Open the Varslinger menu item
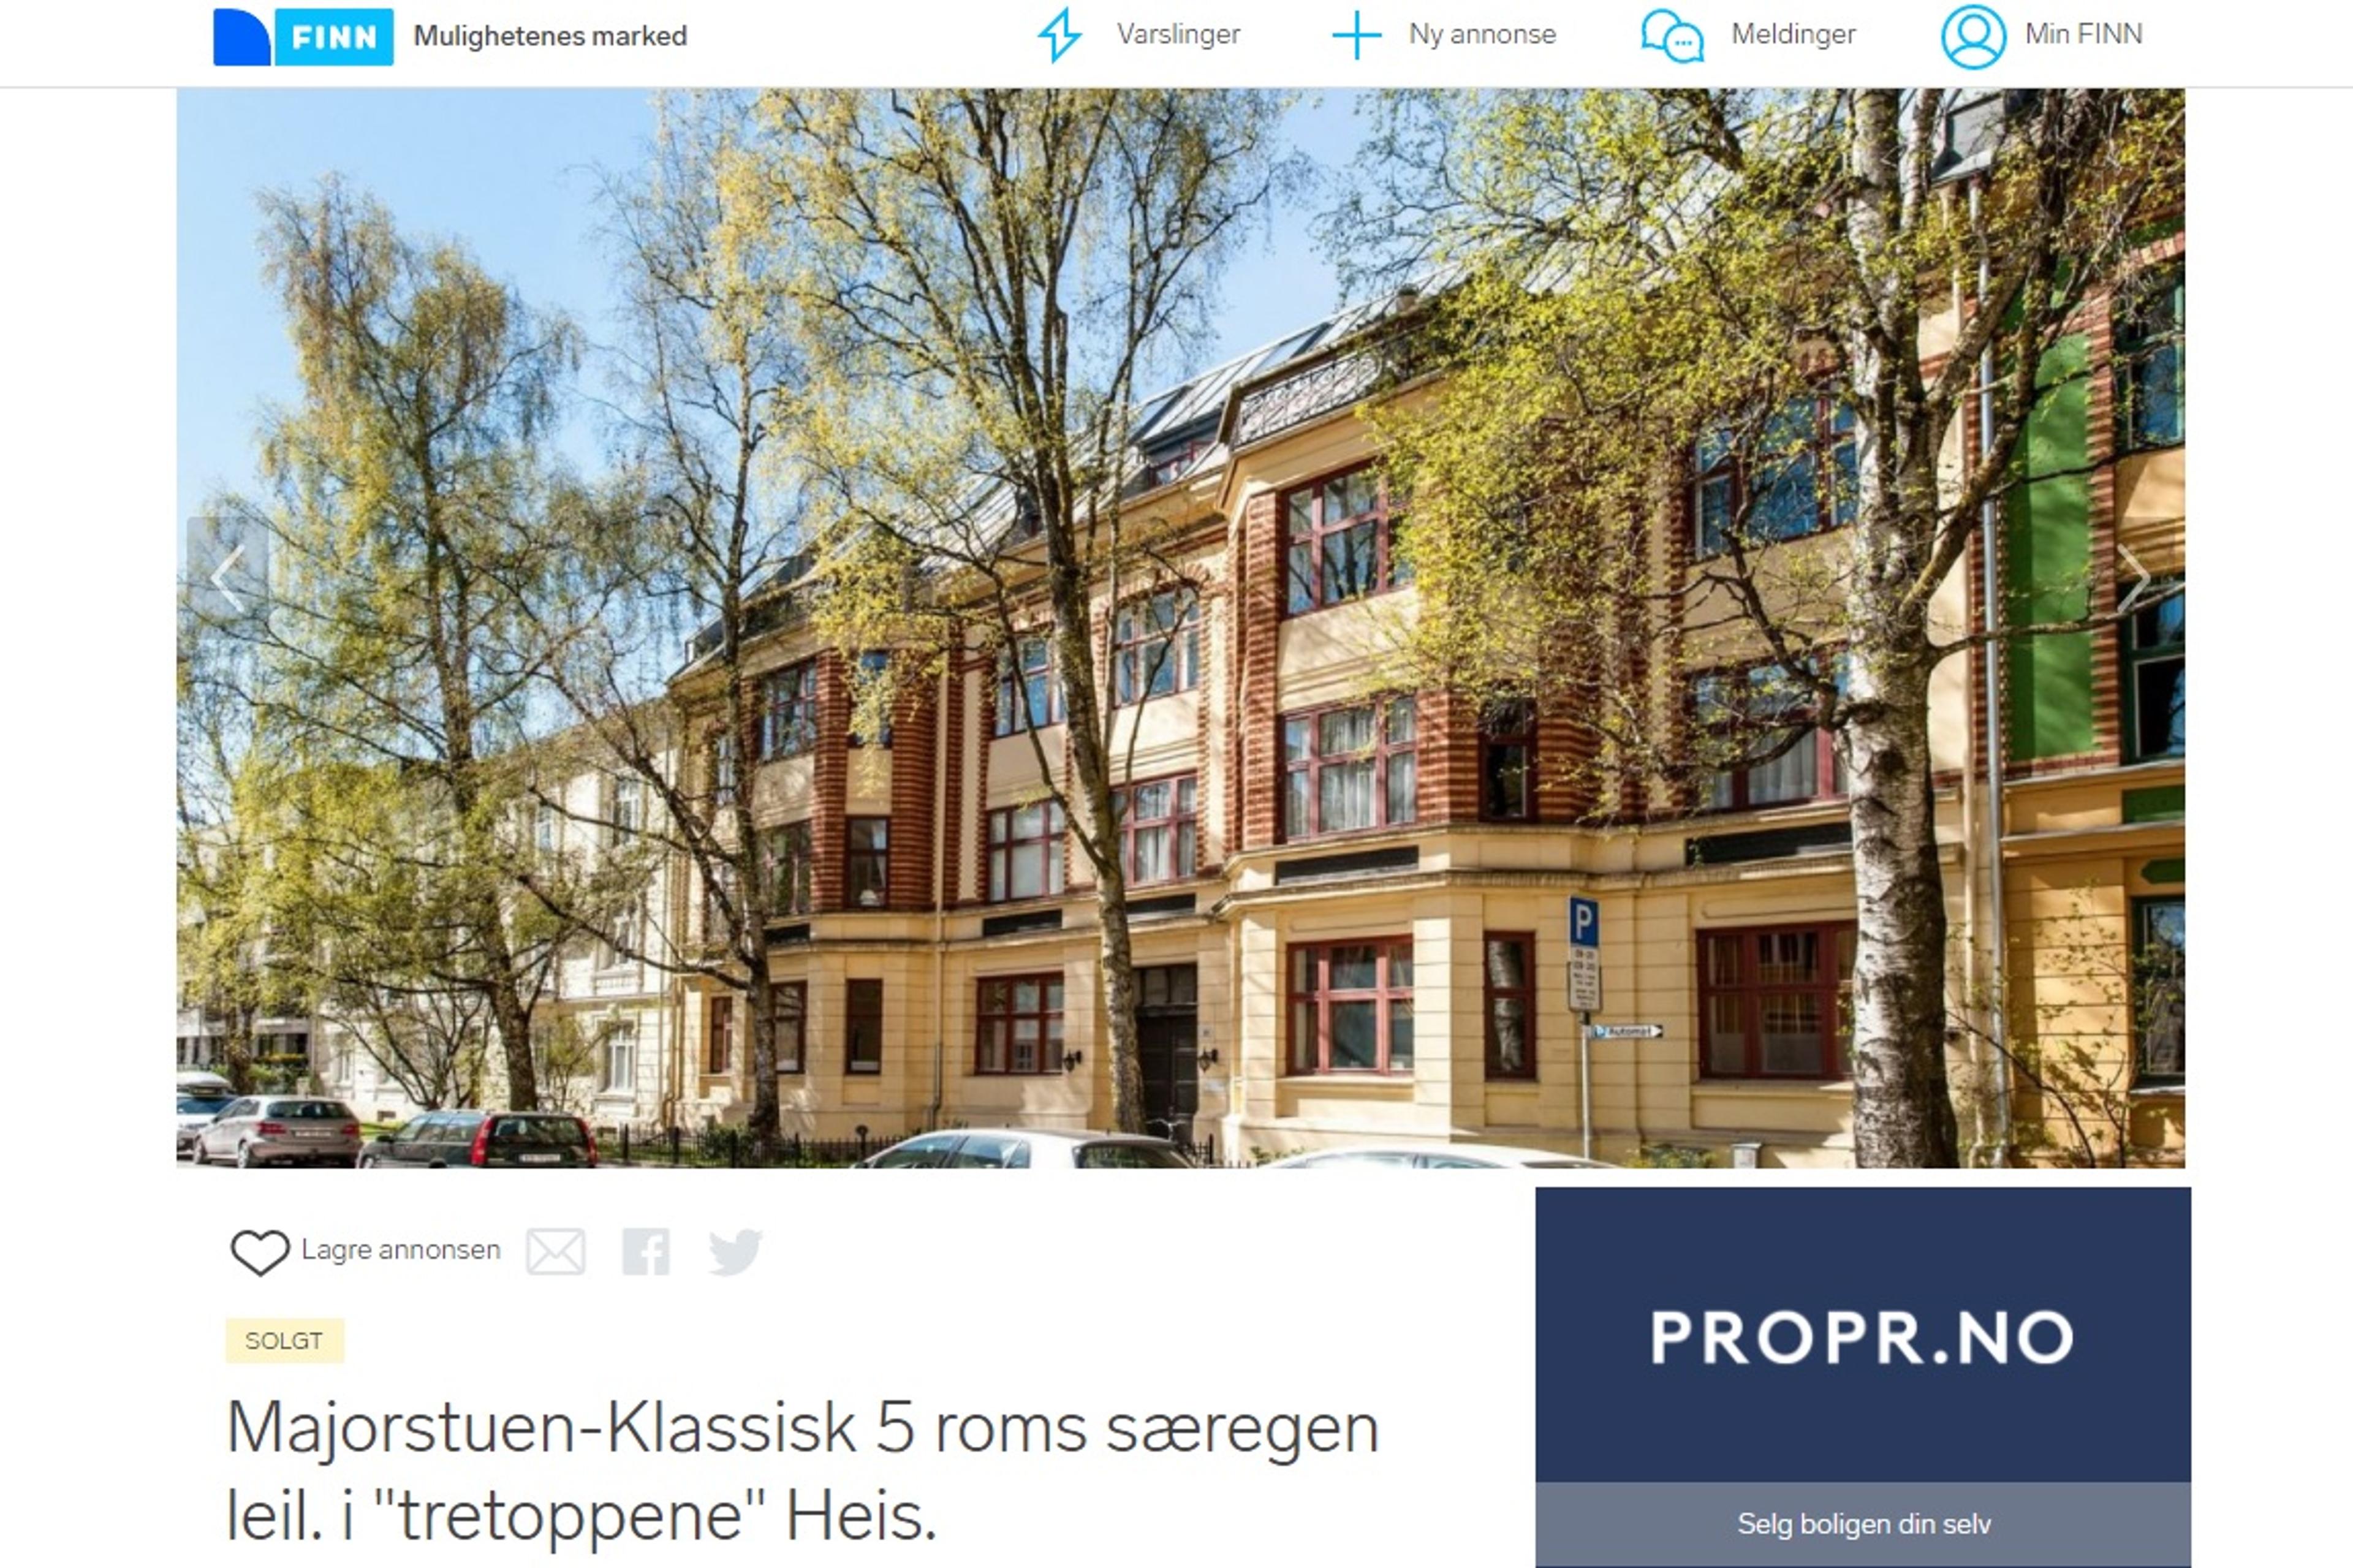This screenshot has height=1568, width=2353. [1178, 35]
